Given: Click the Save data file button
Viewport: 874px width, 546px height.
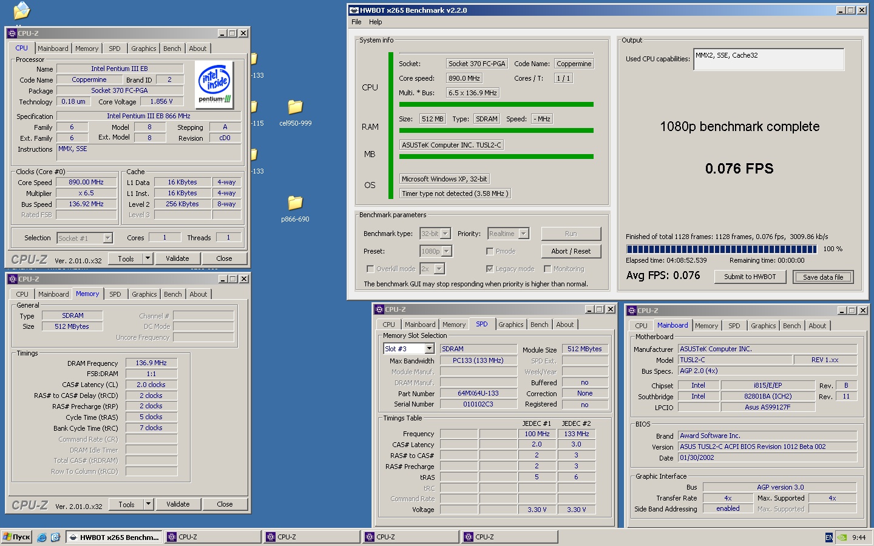Looking at the screenshot, I should coord(823,277).
